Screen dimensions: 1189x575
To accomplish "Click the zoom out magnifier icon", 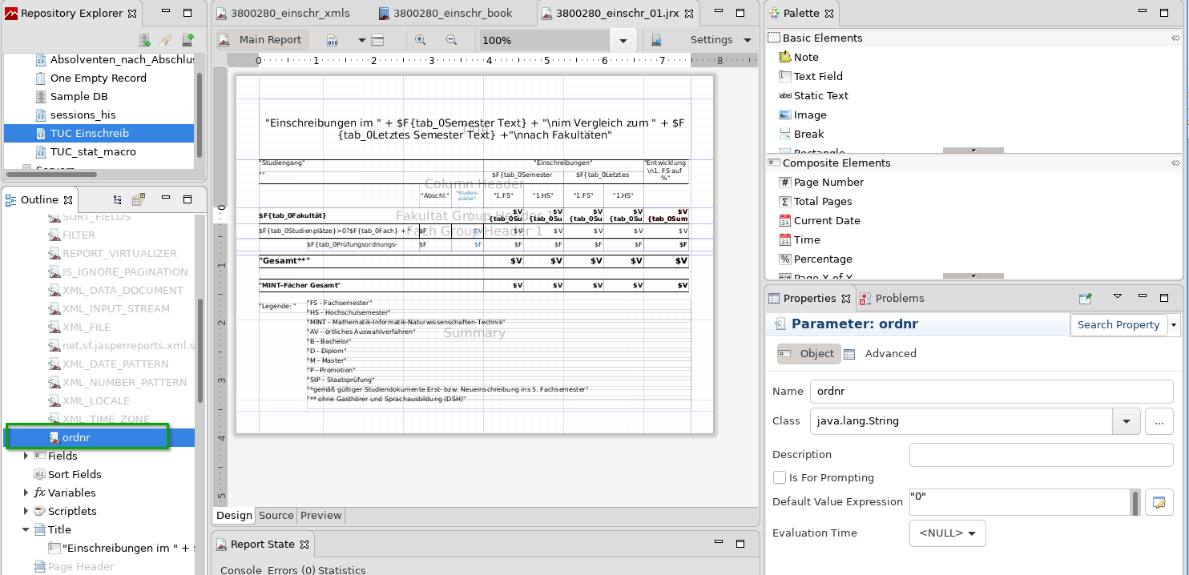I will pos(451,40).
